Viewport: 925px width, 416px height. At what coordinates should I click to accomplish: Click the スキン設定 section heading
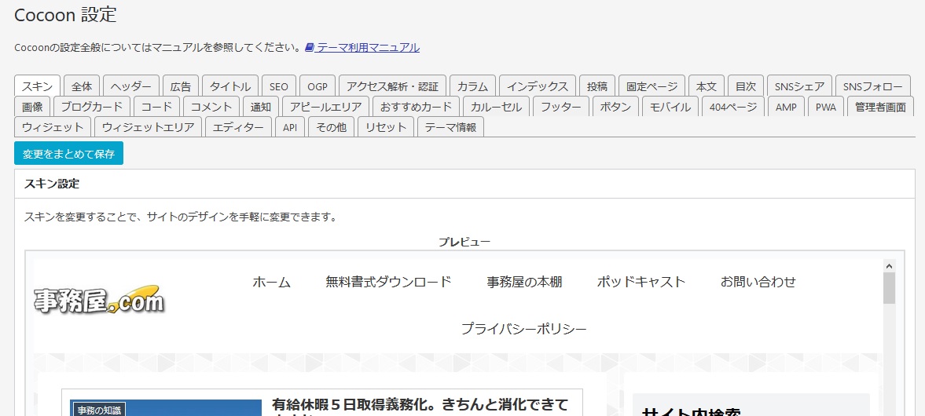(x=52, y=184)
